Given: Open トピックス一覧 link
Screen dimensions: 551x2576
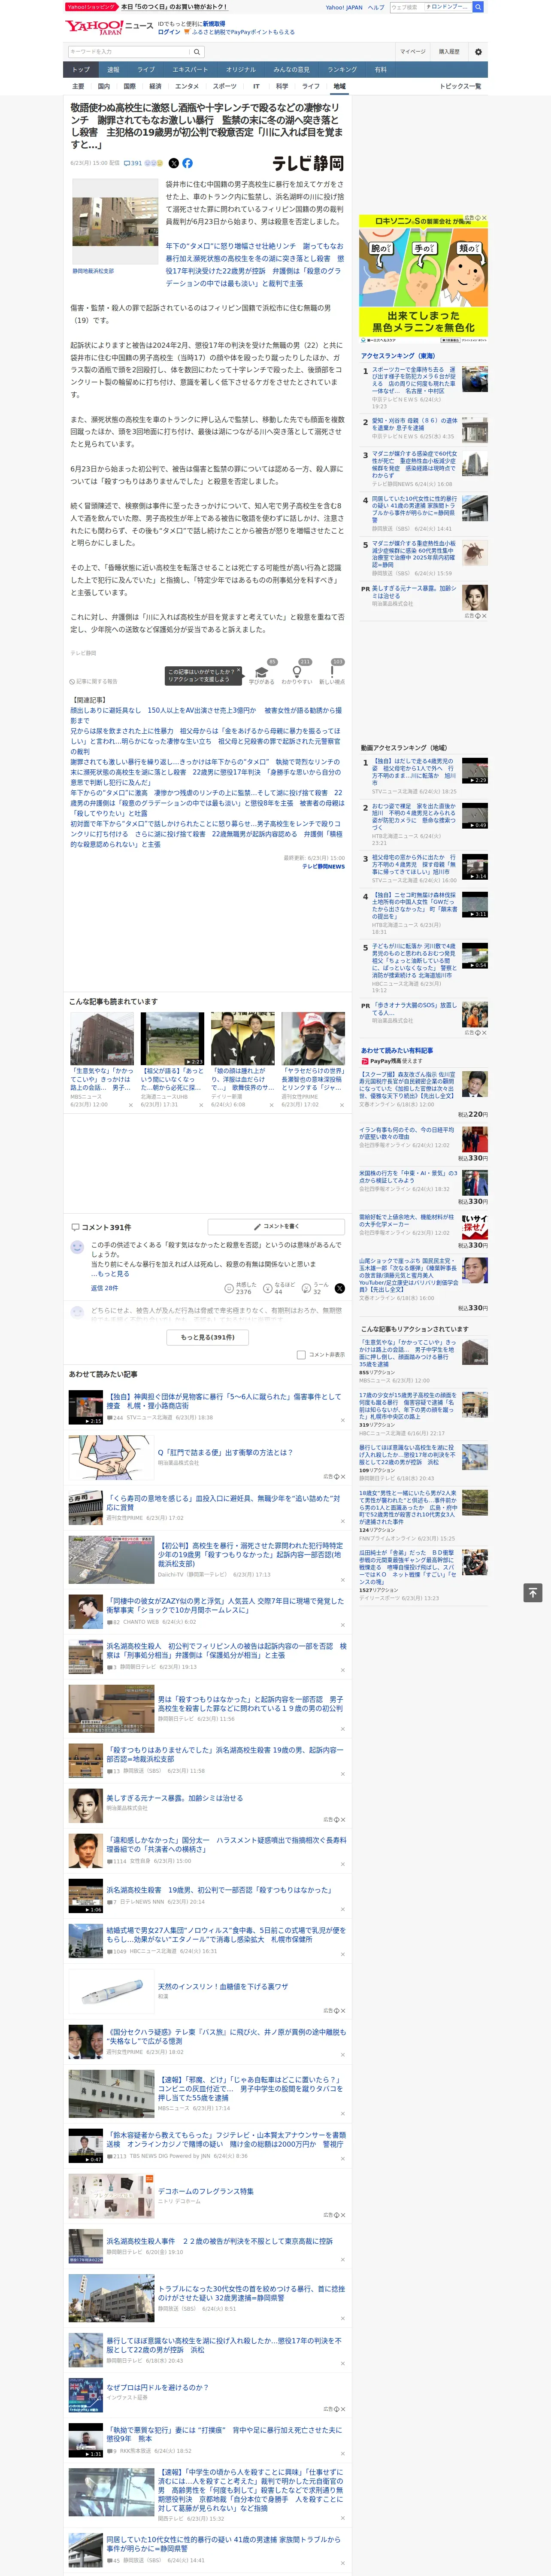Looking at the screenshot, I should (x=460, y=86).
